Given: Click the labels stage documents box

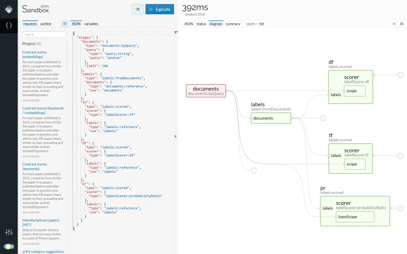Looking at the screenshot, I should click(x=271, y=118).
